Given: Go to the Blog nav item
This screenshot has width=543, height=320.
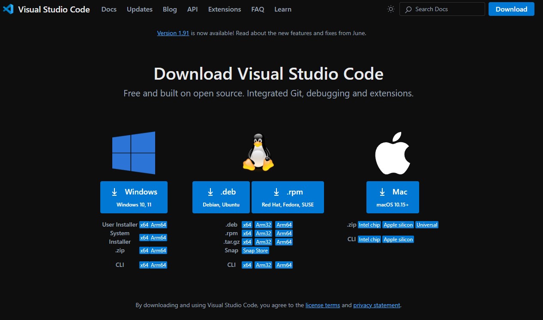Looking at the screenshot, I should pyautogui.click(x=170, y=9).
